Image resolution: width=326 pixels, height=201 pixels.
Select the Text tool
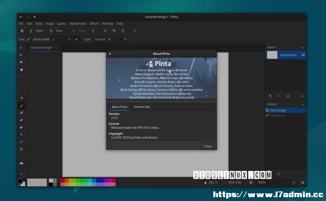21,149
